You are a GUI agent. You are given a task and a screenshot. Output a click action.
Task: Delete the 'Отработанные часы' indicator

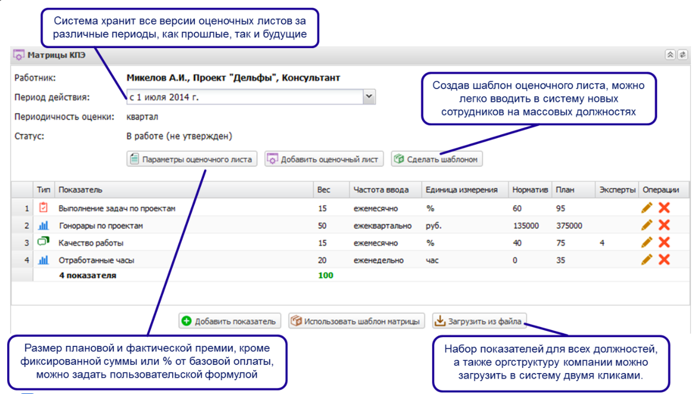[664, 260]
